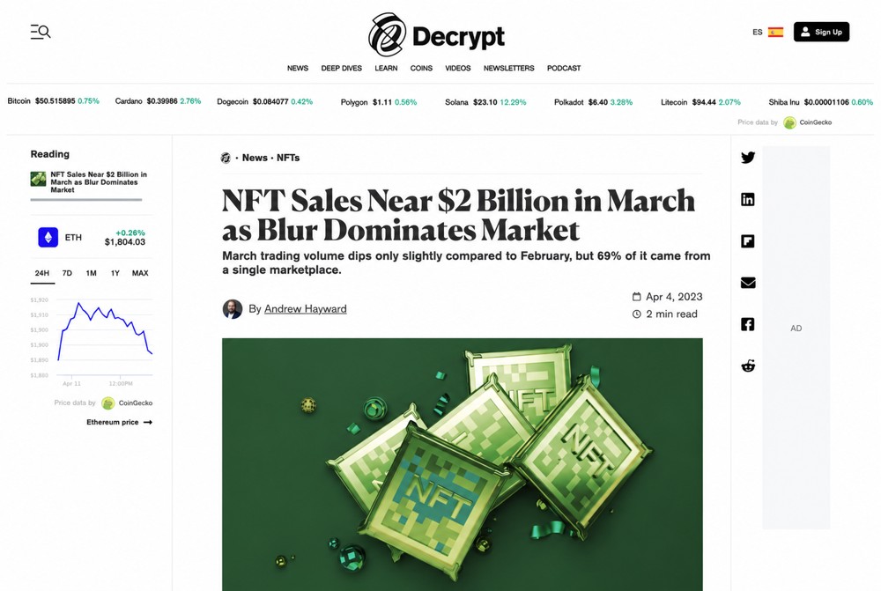The image size is (881, 591).
Task: Select the 1M chart range
Action: pos(91,273)
